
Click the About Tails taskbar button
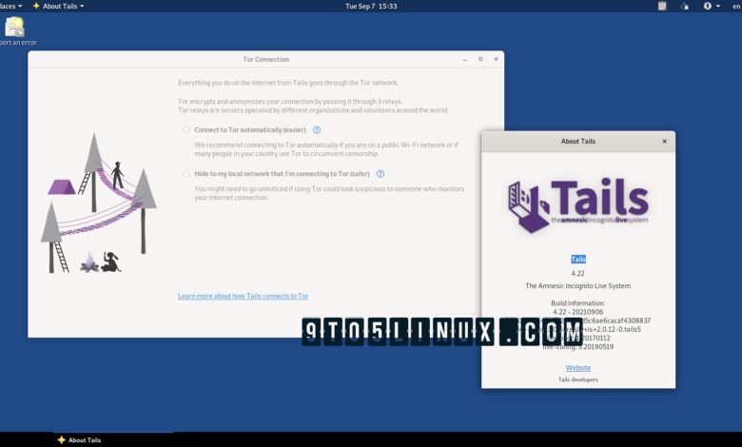pos(80,440)
